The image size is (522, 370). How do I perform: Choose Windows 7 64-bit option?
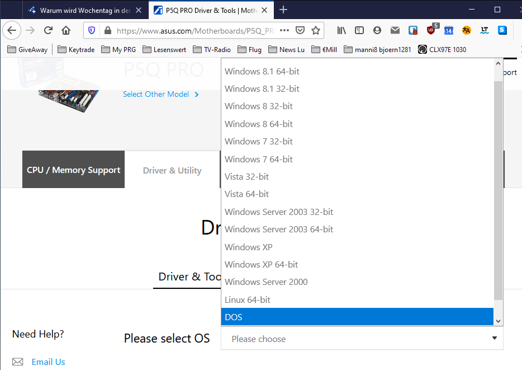357,159
